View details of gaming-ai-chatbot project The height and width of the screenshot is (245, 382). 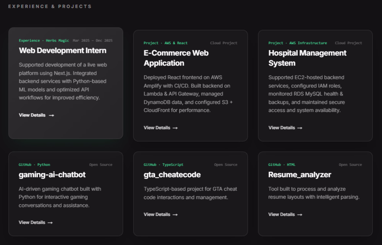point(32,222)
